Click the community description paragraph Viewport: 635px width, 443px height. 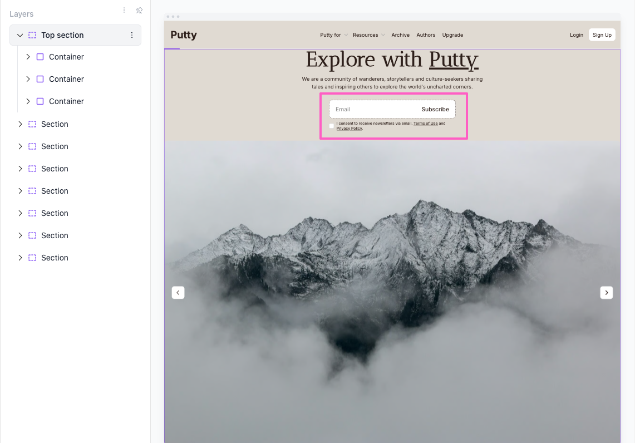pyautogui.click(x=392, y=82)
